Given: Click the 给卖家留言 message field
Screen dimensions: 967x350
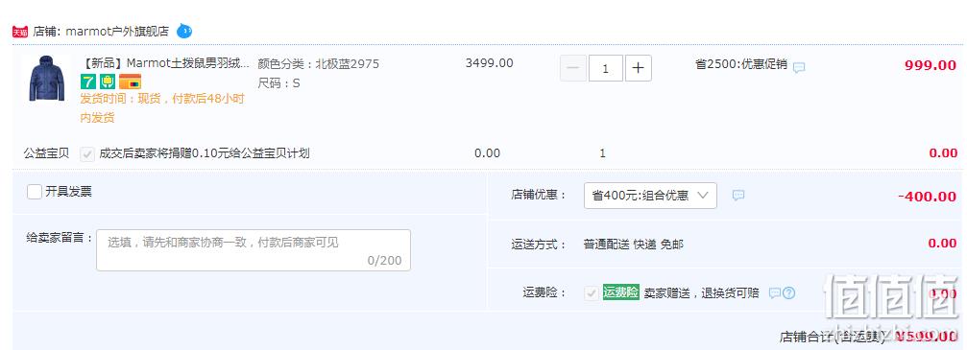Looking at the screenshot, I should click(253, 250).
